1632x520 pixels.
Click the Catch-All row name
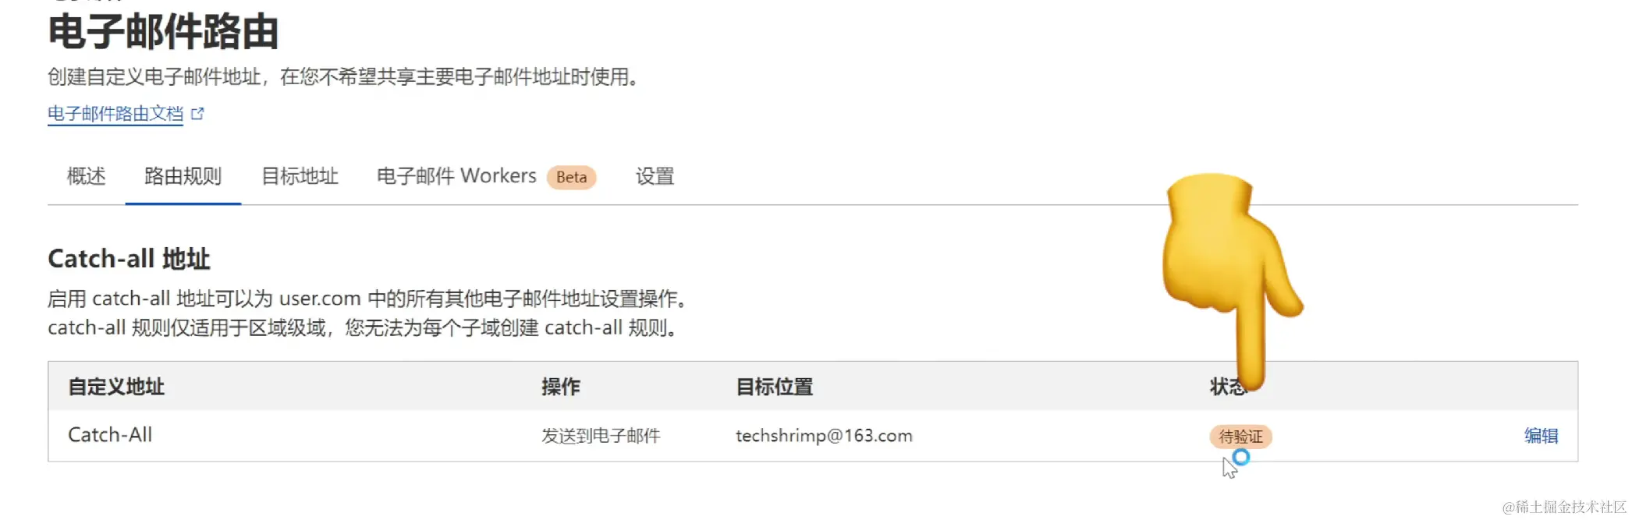click(110, 435)
